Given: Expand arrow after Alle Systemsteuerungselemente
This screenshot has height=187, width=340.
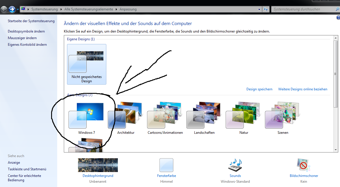Looking at the screenshot, I should [x=116, y=9].
